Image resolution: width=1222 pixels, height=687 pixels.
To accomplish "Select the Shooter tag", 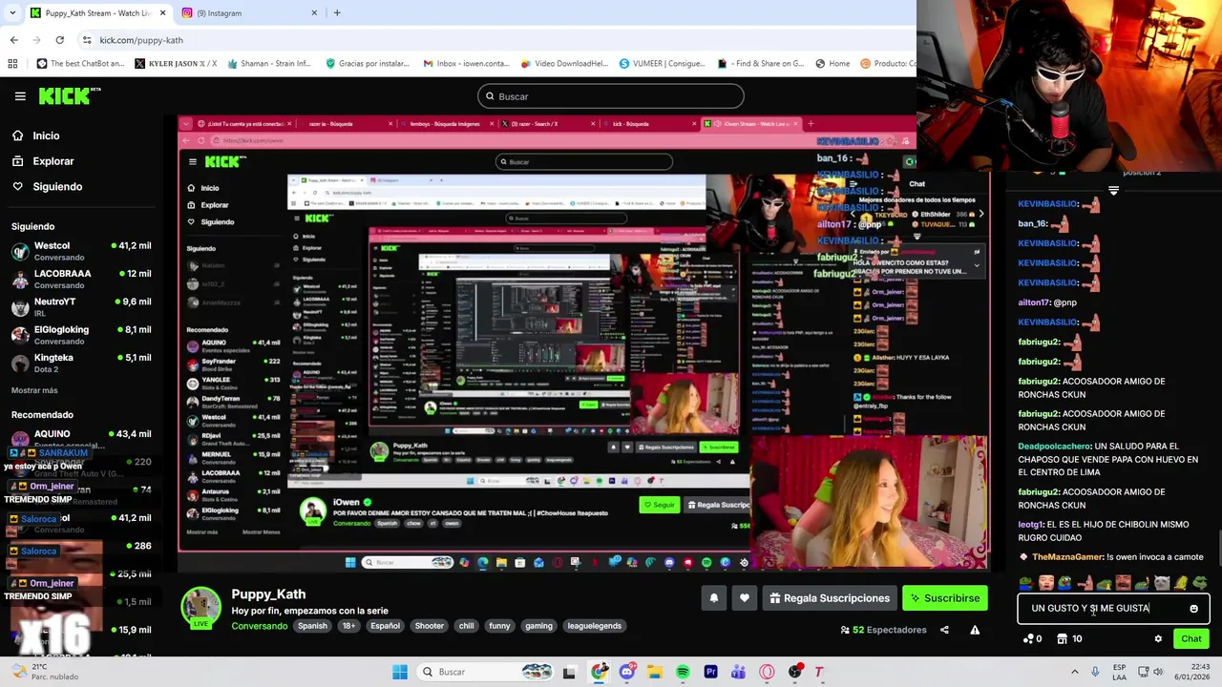I will click(x=429, y=626).
